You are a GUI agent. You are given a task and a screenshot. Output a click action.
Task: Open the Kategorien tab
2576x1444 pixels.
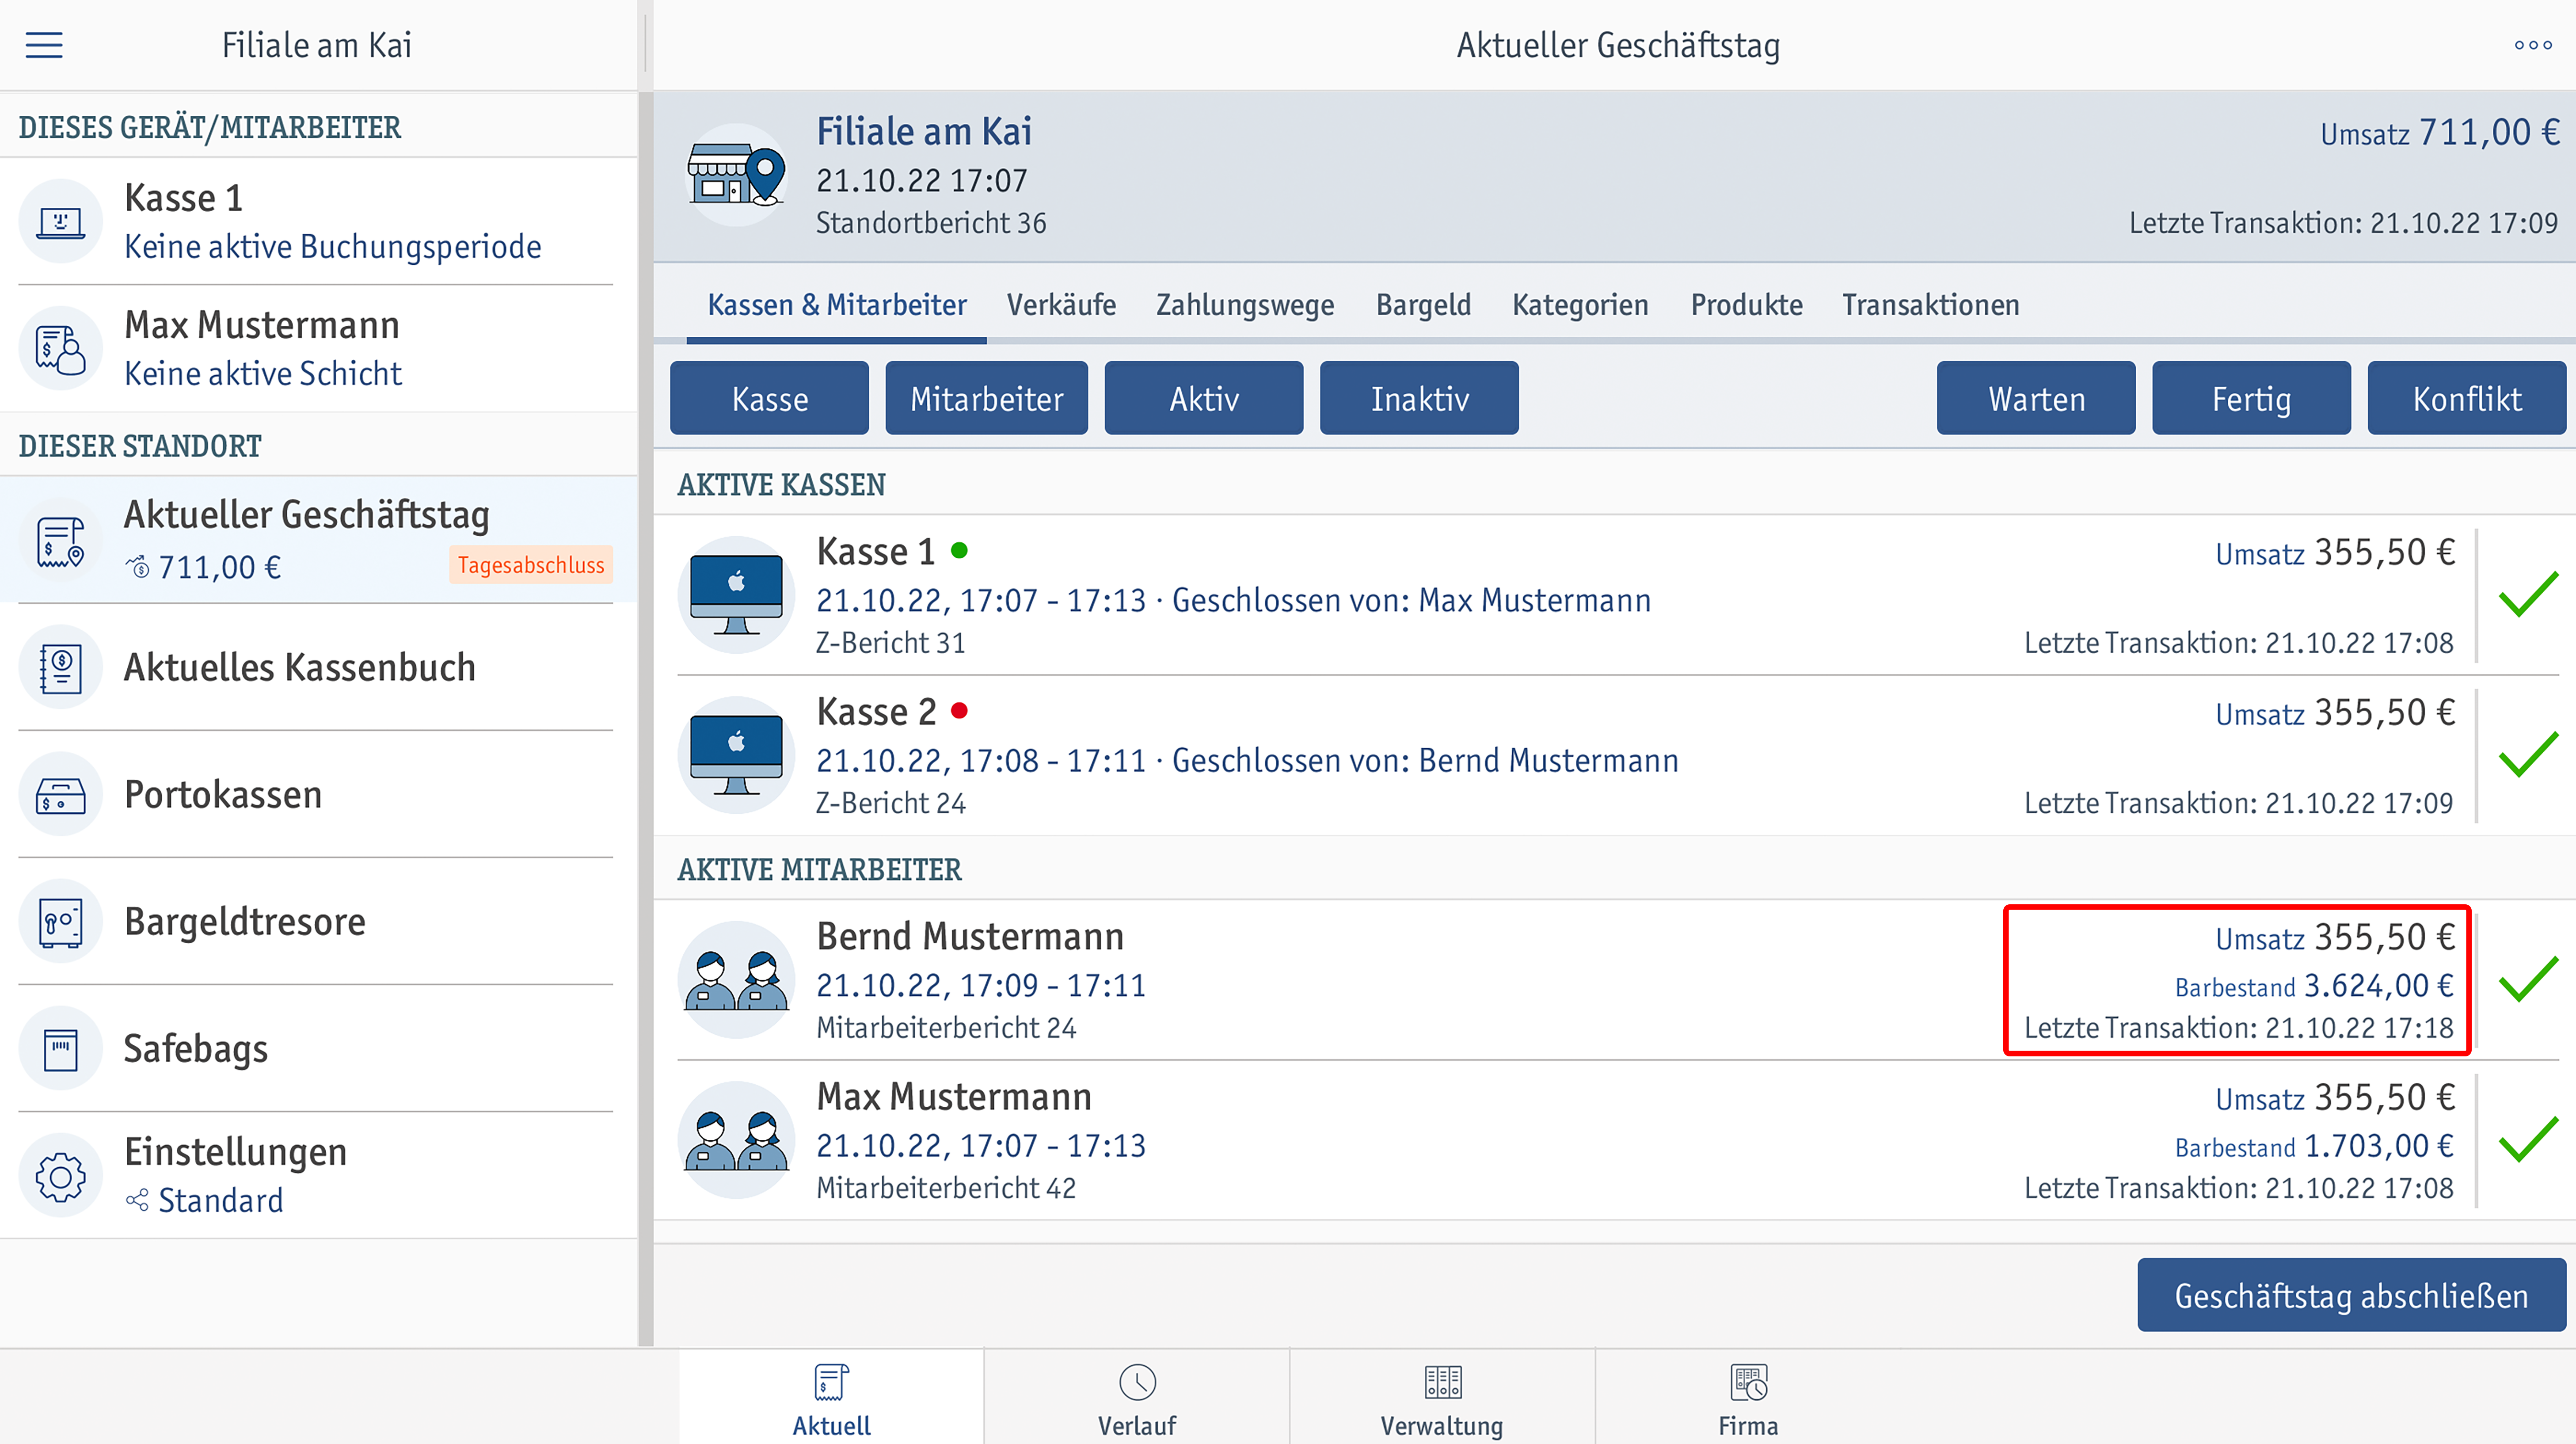(x=1580, y=305)
